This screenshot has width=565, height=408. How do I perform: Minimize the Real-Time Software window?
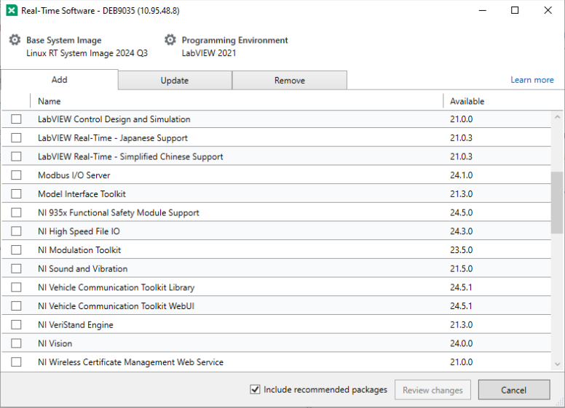[x=482, y=10]
